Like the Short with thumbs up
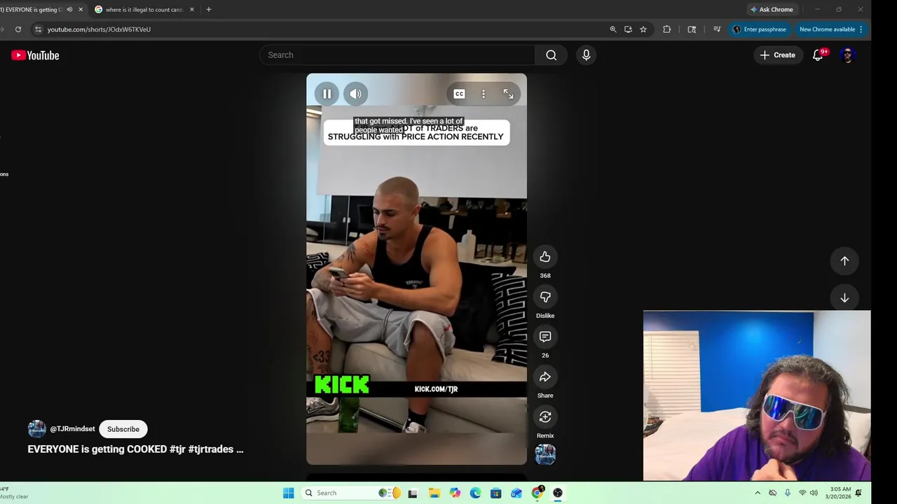The image size is (897, 504). click(x=545, y=257)
